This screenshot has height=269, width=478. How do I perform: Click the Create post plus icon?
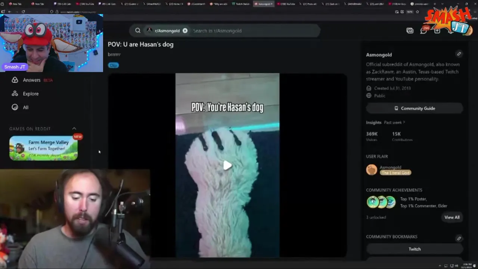(437, 31)
